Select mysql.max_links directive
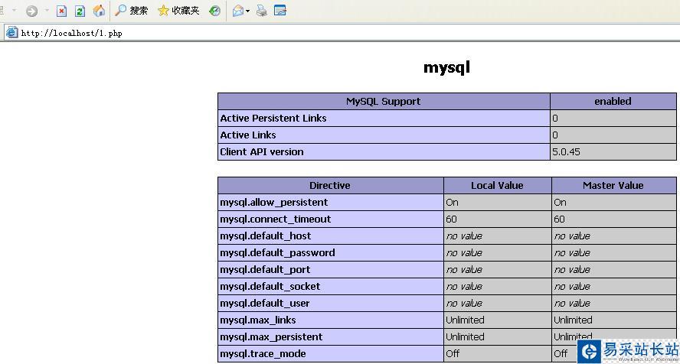The height and width of the screenshot is (364, 680). pyautogui.click(x=257, y=320)
